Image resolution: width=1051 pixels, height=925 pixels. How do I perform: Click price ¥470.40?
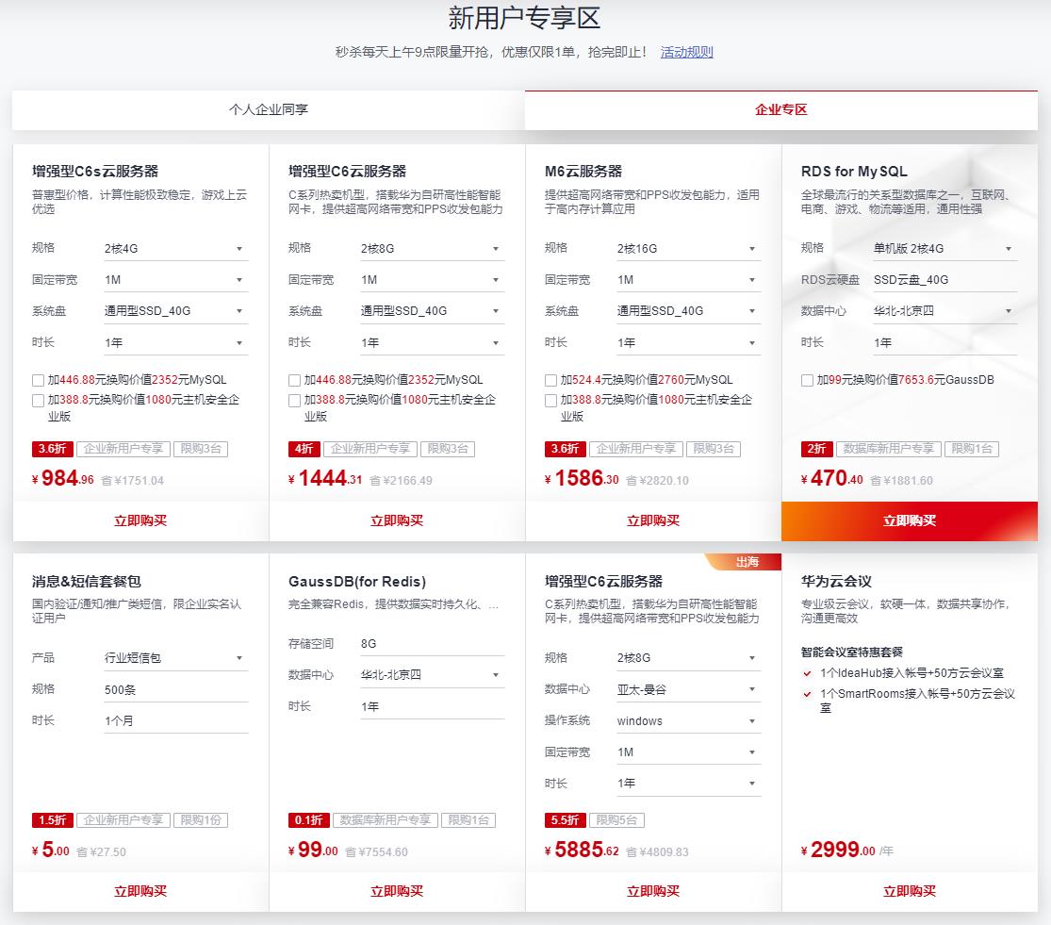(831, 479)
